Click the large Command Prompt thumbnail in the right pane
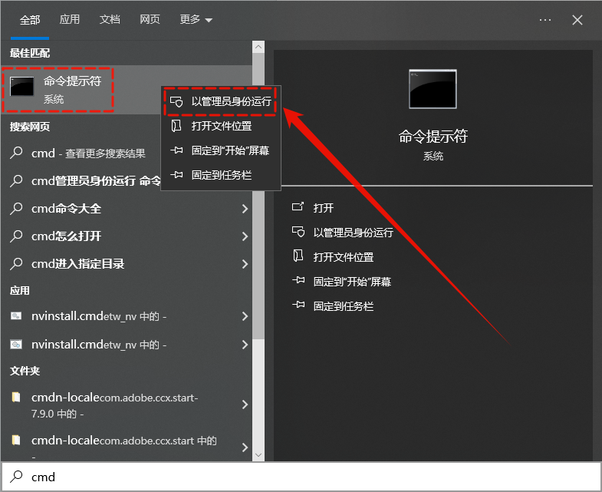 (x=433, y=89)
